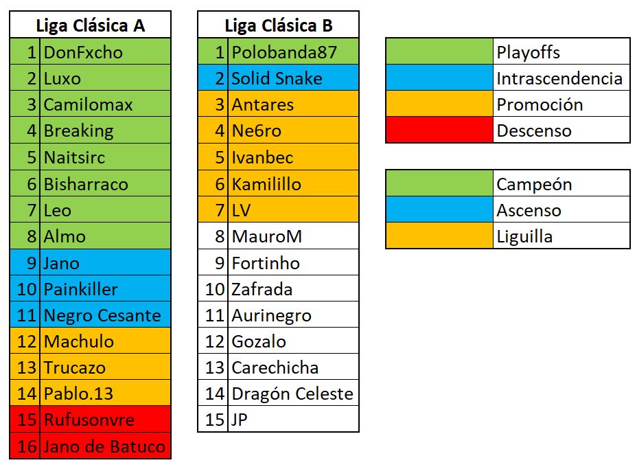Select the Dragón Celeste cell
637x467 pixels.
coord(293,393)
